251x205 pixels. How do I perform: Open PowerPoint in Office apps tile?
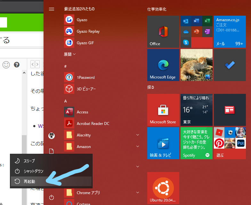pyautogui.click(x=197, y=32)
